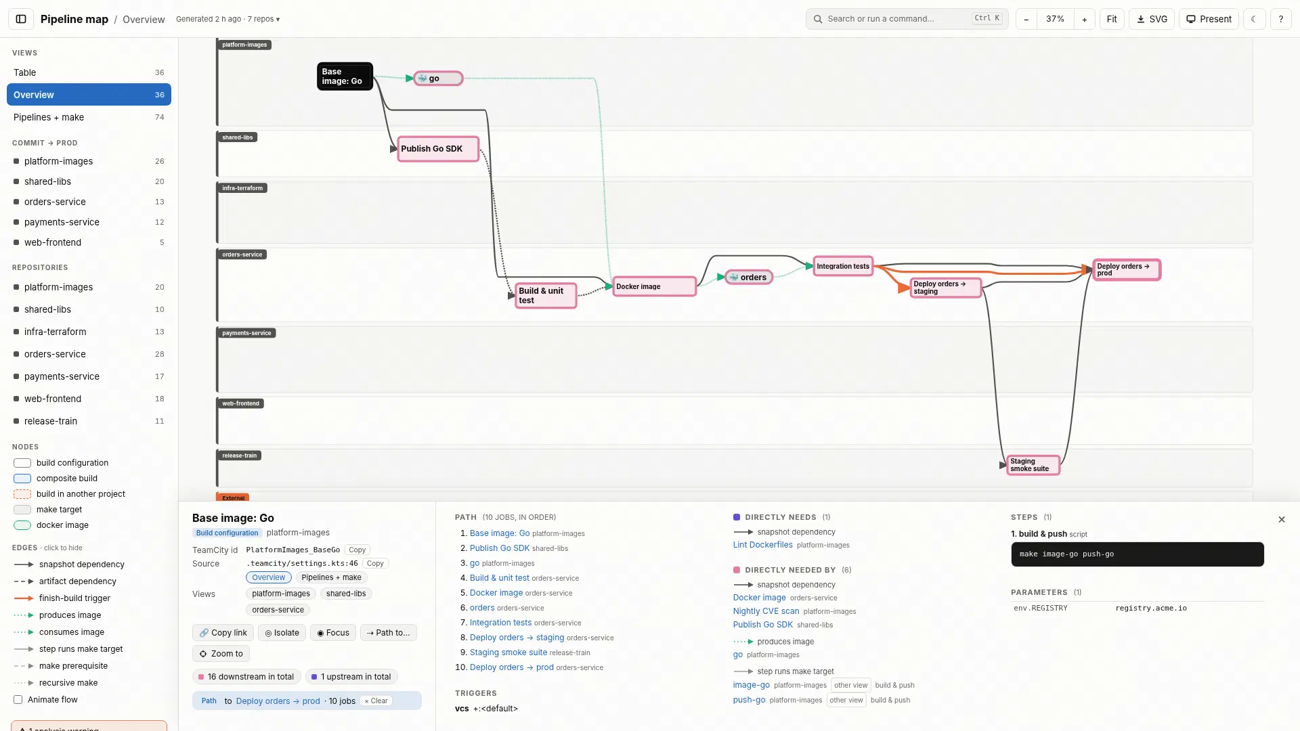The width and height of the screenshot is (1300, 731).
Task: Toggle the sidebar panel icon
Action: click(21, 19)
